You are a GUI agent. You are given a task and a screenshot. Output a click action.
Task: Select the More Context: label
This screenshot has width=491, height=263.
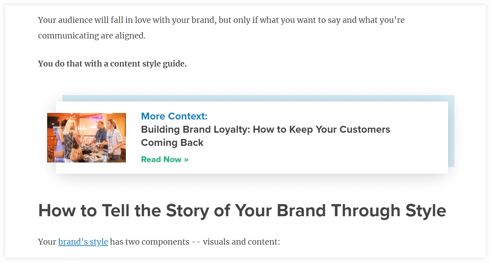tap(174, 116)
